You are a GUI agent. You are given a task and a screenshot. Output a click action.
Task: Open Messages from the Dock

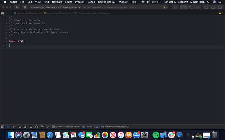81,135
